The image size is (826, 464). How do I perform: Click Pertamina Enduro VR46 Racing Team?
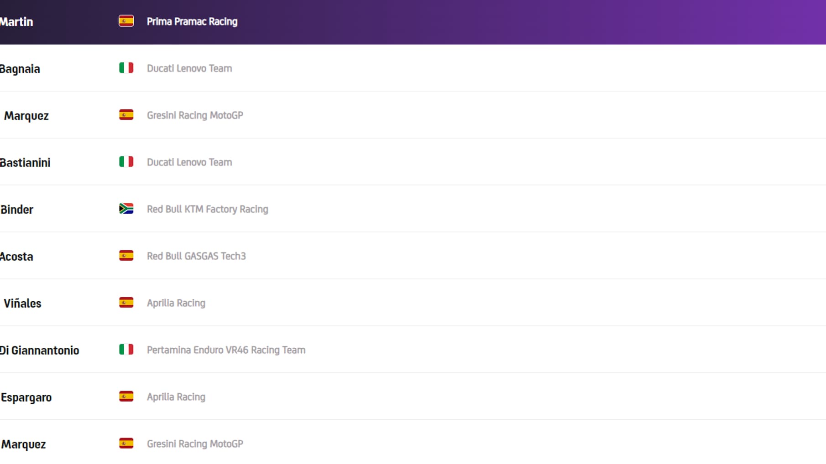[x=226, y=350]
